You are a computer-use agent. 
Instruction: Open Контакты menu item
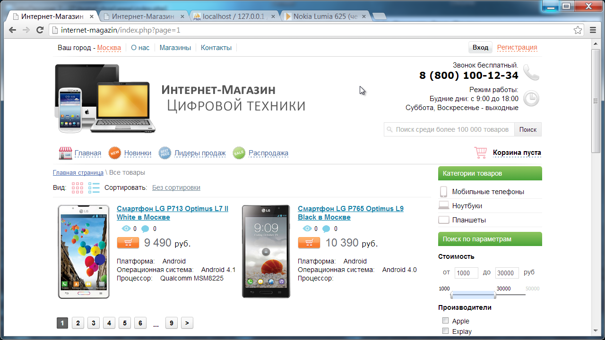click(216, 48)
